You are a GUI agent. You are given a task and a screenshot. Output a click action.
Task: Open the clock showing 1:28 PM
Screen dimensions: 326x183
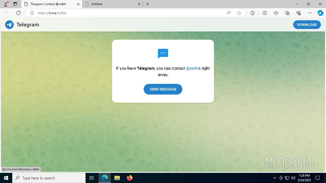[x=304, y=178]
